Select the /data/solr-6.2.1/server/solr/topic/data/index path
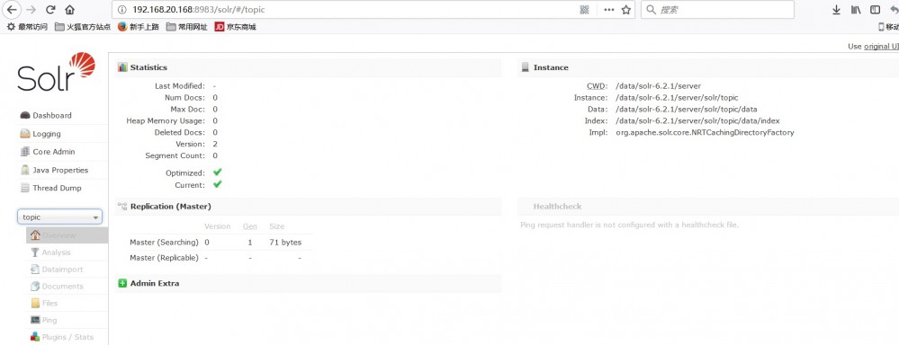The height and width of the screenshot is (345, 899). (x=697, y=120)
